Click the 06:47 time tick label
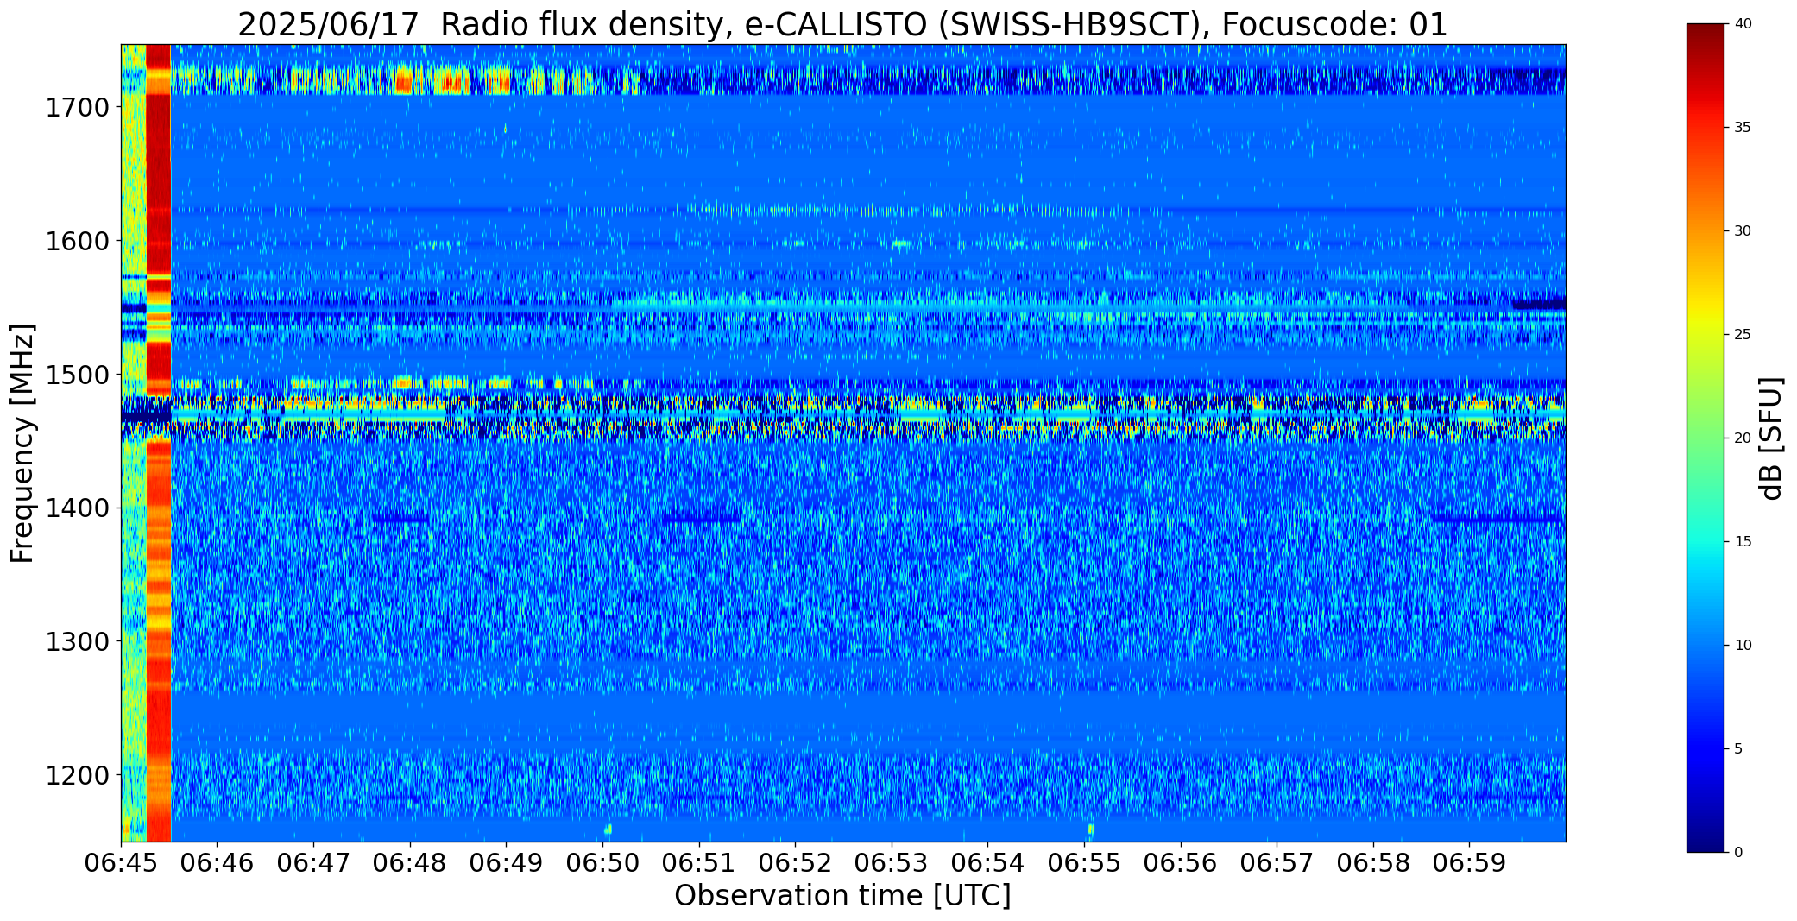1797x921 pixels. coord(313,862)
